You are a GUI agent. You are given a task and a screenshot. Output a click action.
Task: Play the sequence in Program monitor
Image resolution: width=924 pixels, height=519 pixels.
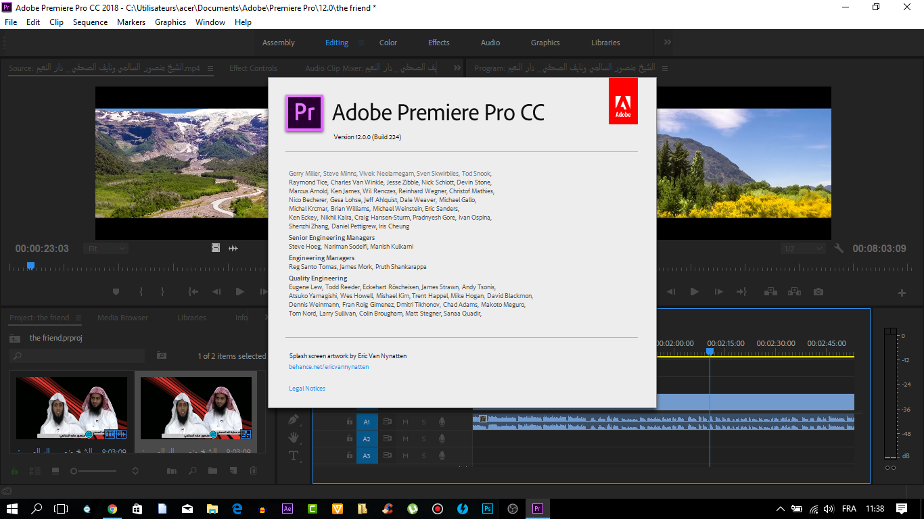[x=694, y=292]
